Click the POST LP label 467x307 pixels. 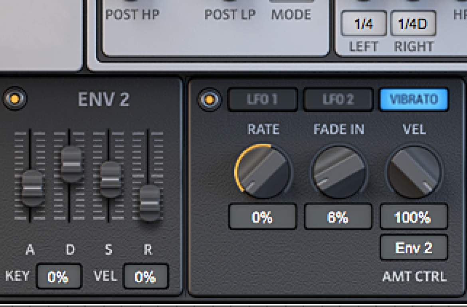pos(230,15)
